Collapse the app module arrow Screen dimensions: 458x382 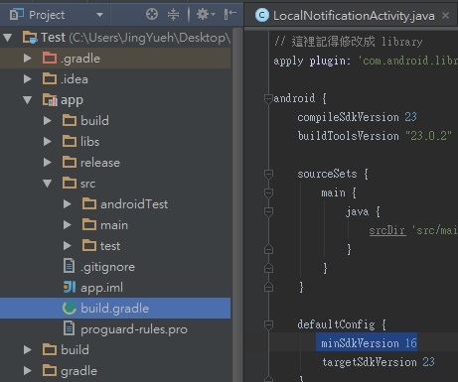click(28, 100)
